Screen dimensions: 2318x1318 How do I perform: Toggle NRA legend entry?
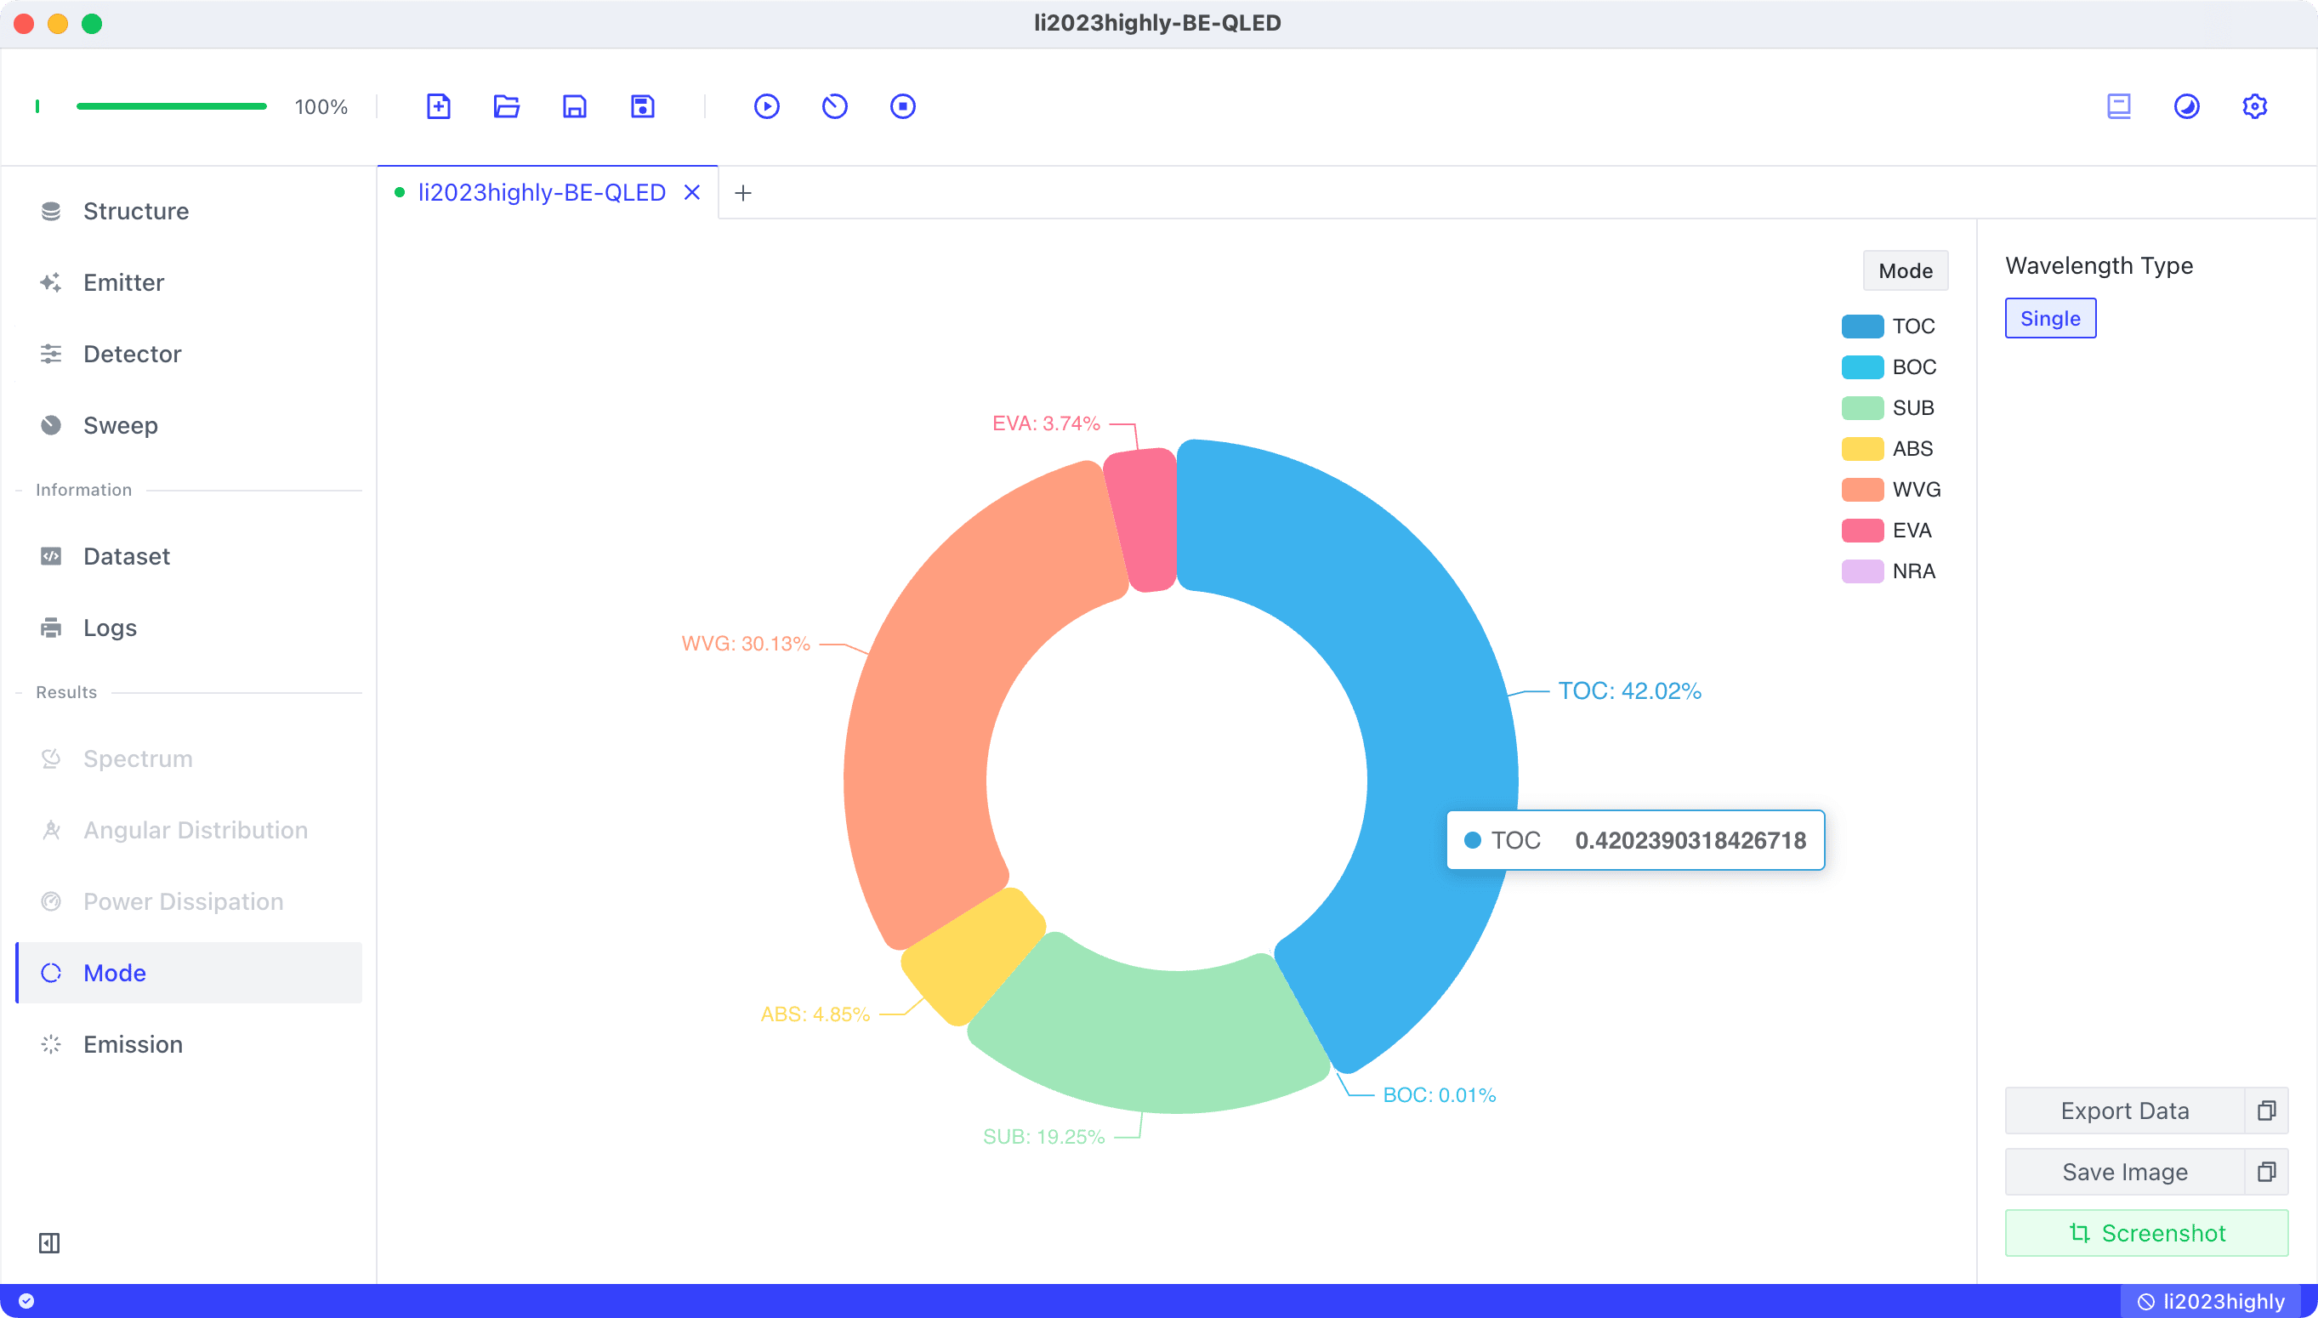(x=1889, y=571)
